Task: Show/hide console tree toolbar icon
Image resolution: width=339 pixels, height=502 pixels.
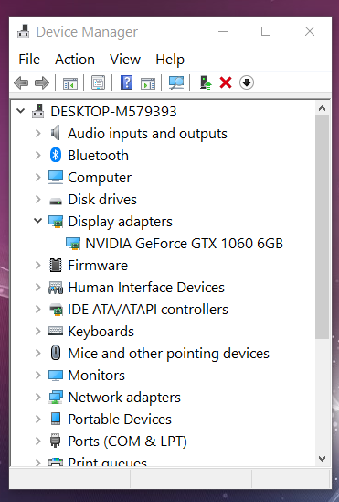Action: (70, 83)
